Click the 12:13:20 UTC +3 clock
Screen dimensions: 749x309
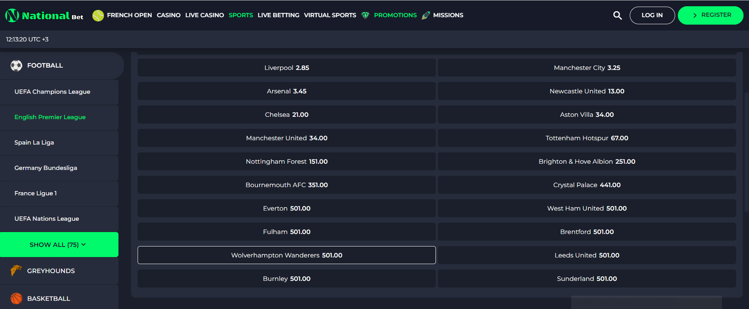(x=27, y=39)
